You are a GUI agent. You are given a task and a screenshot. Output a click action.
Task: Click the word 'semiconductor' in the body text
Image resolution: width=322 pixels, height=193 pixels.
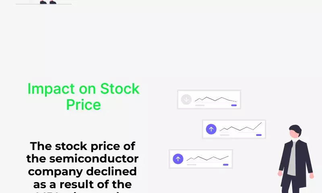click(94, 159)
